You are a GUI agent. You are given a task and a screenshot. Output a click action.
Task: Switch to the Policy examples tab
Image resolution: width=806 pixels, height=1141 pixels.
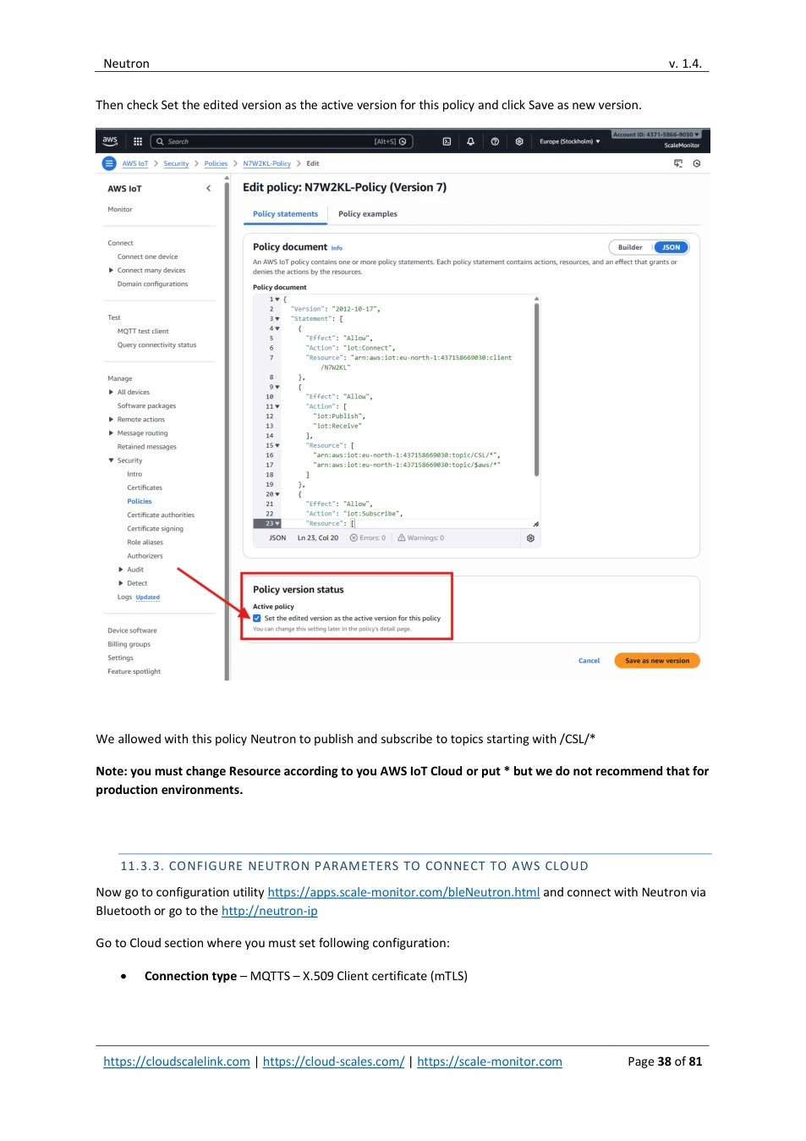(368, 214)
